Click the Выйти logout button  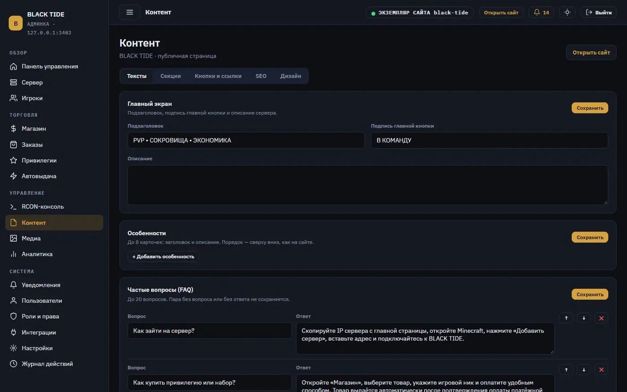(x=598, y=13)
